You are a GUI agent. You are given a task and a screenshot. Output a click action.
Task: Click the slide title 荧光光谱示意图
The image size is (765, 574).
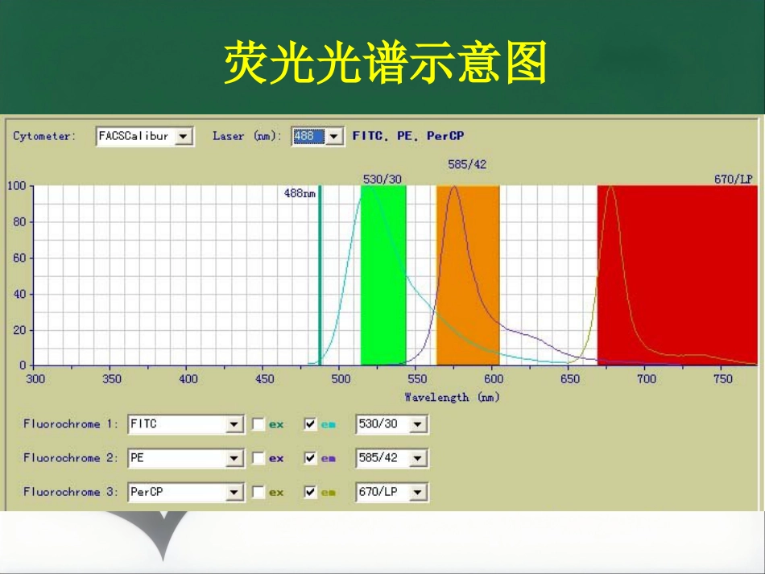386,63
